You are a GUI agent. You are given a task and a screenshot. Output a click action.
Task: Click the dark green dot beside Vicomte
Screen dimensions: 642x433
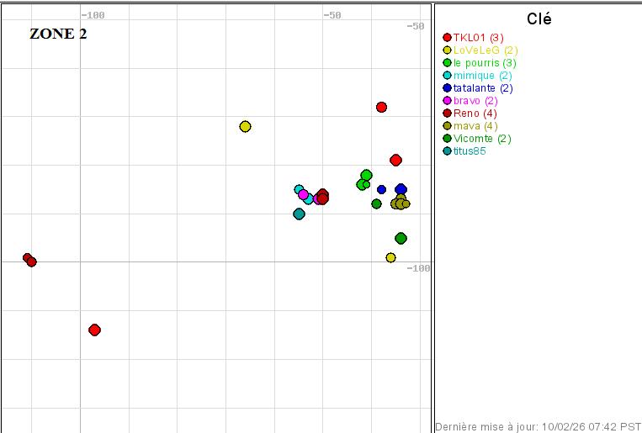pos(447,139)
